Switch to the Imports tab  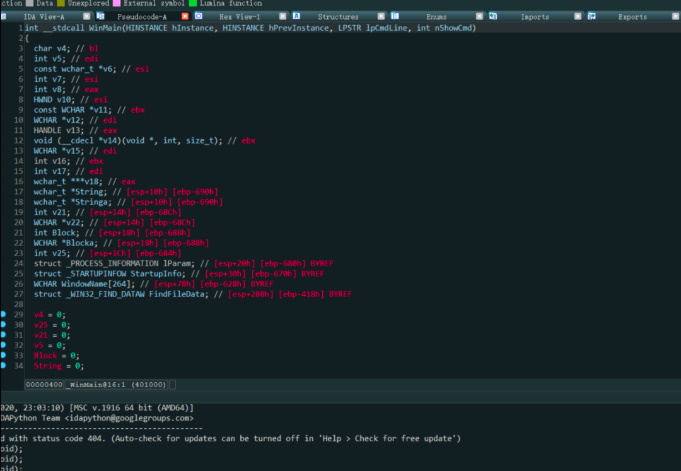tap(535, 16)
